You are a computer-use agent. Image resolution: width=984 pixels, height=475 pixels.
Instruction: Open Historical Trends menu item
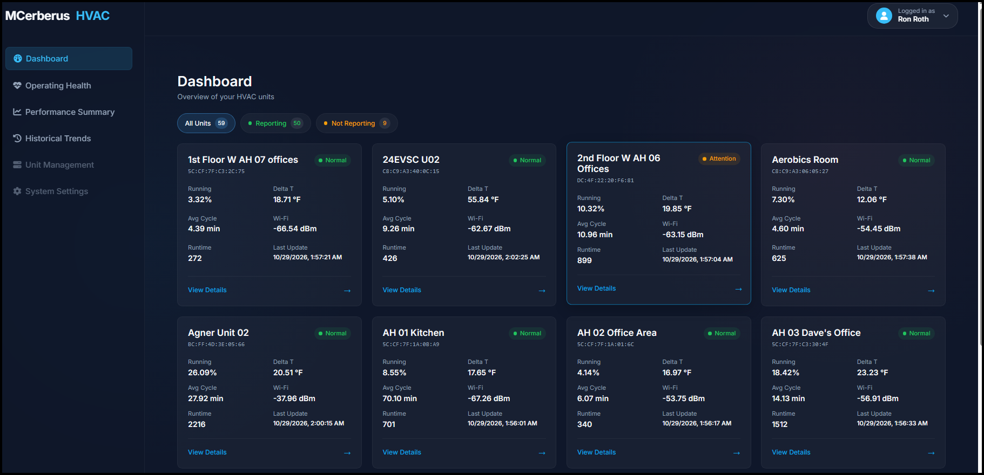[69, 139]
